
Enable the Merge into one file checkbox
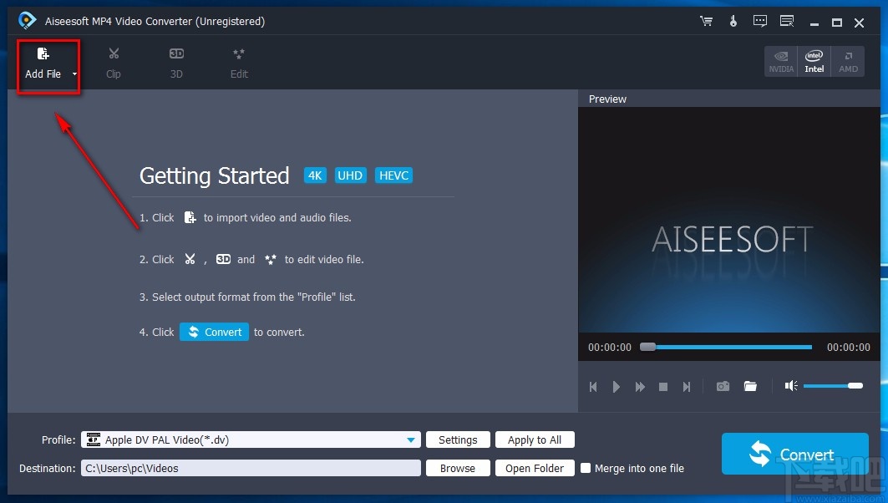point(586,469)
